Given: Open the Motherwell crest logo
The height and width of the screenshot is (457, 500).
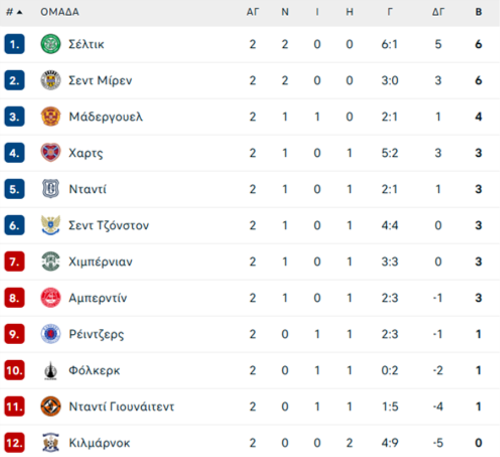Looking at the screenshot, I should (51, 116).
